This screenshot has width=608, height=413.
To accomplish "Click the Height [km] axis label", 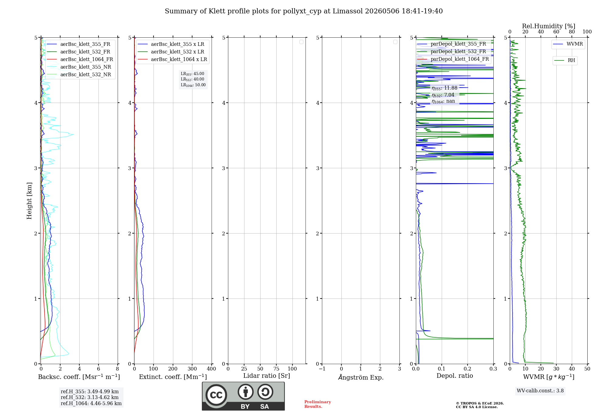I will 29,201.
